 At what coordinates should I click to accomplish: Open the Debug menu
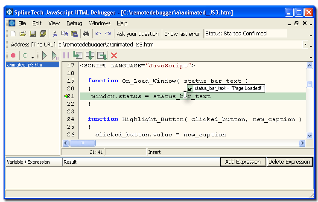[74, 23]
